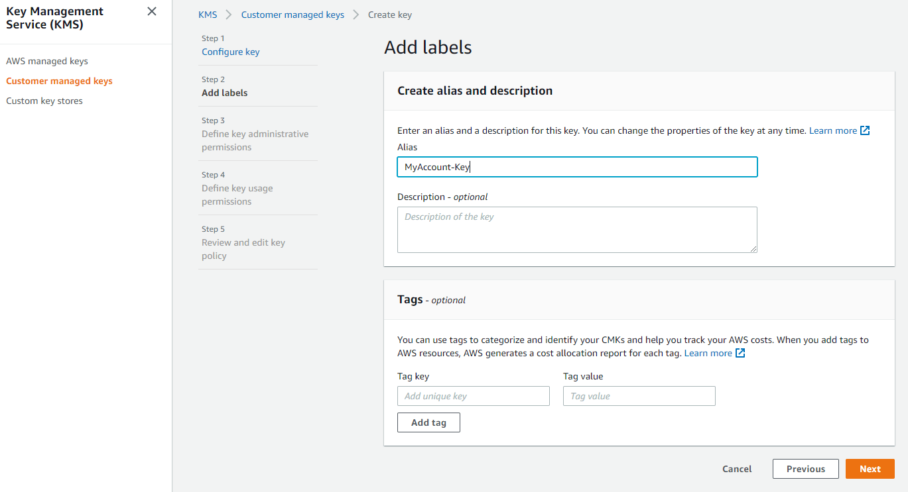This screenshot has height=492, width=908.
Task: Go back to Step 1 Configure key
Action: point(230,51)
